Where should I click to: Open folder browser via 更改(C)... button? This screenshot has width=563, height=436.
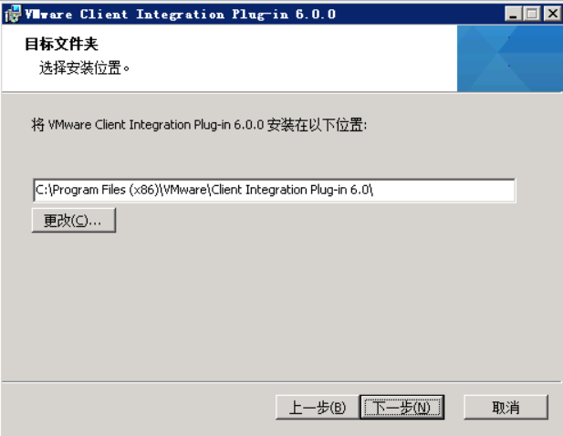click(x=74, y=220)
